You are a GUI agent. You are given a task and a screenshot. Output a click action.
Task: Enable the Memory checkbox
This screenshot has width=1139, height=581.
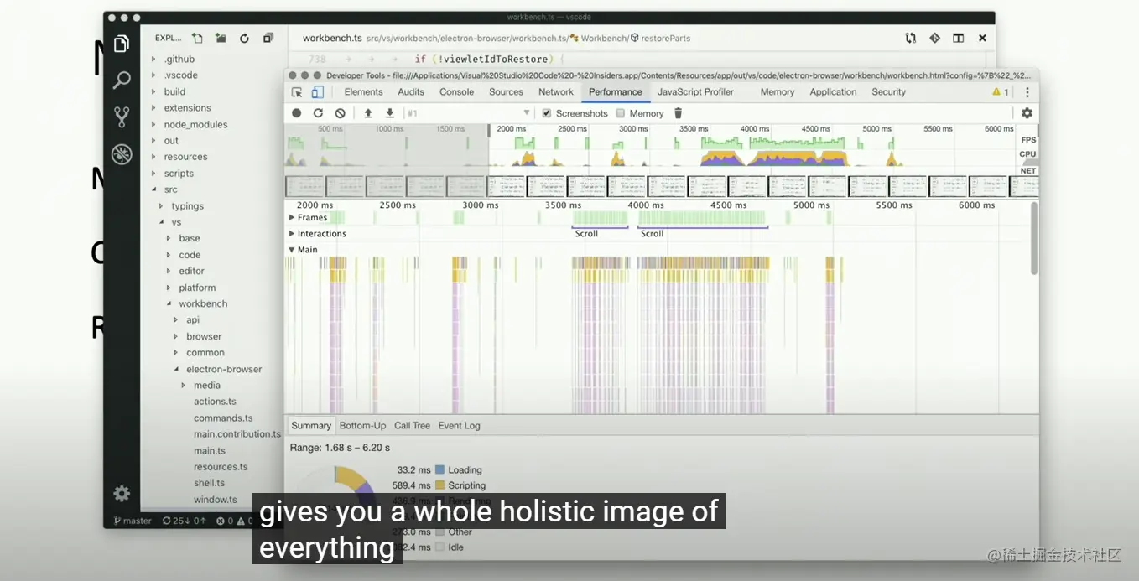pos(621,113)
